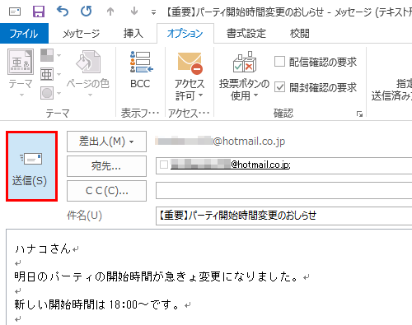Go to next item with down arrow
Screen dimensions: 412x325
pyautogui.click(x=134, y=12)
